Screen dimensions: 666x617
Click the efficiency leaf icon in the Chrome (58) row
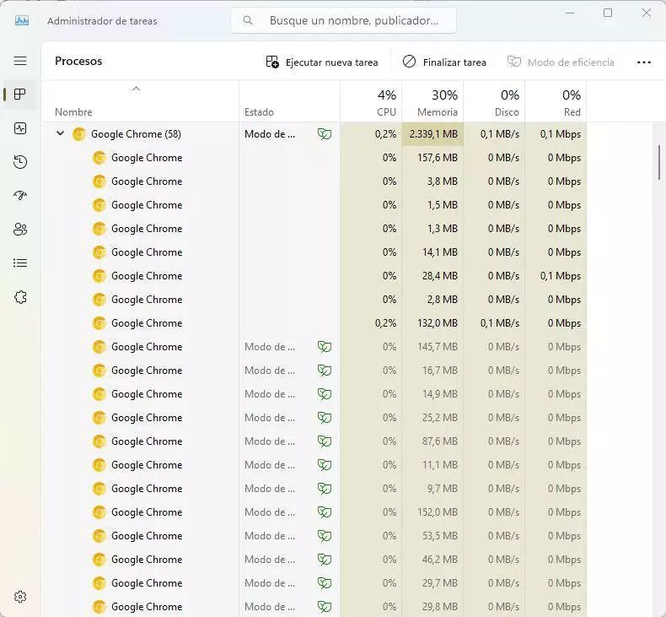325,134
